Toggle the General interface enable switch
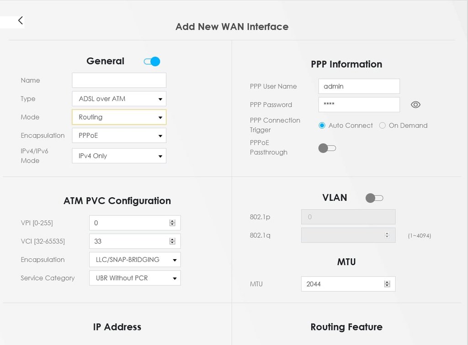The image size is (468, 345). (x=152, y=61)
